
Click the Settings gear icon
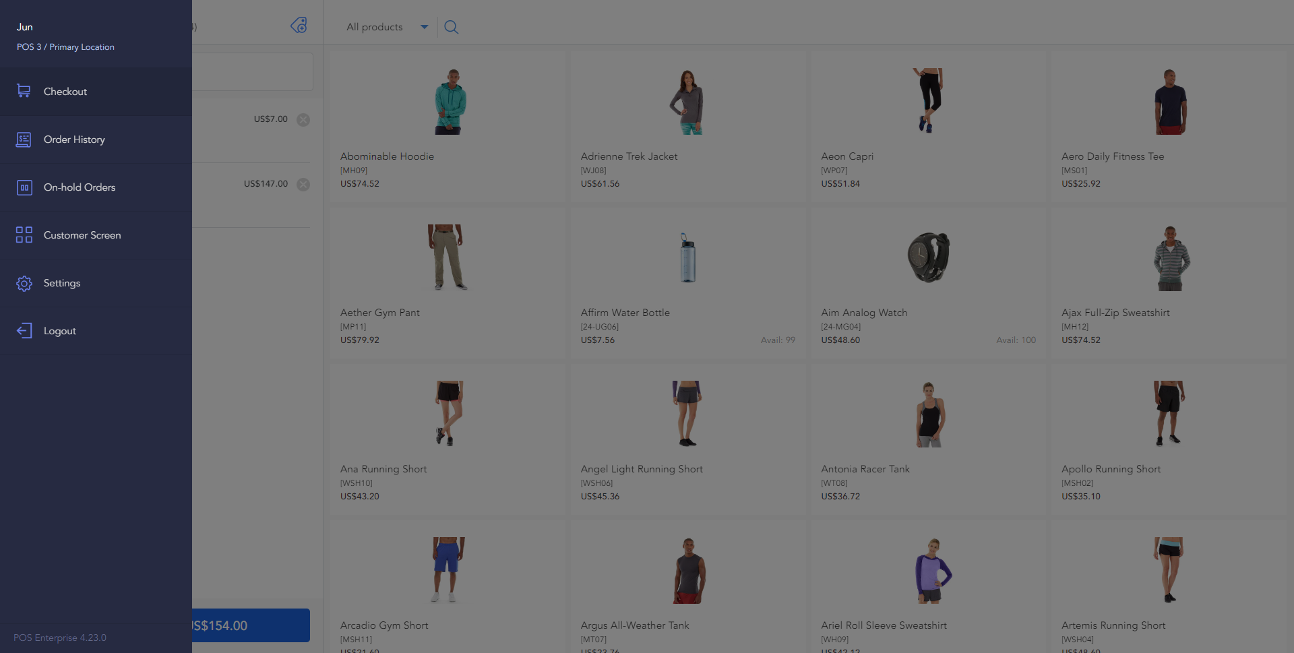coord(24,283)
